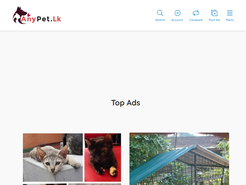Screen dimensions: 246x185
Task: Click the Post Ad icon
Action: 214,13
